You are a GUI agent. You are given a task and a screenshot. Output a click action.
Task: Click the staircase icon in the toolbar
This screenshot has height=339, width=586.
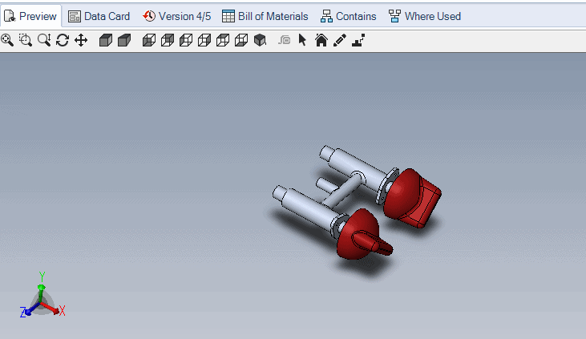pos(358,40)
